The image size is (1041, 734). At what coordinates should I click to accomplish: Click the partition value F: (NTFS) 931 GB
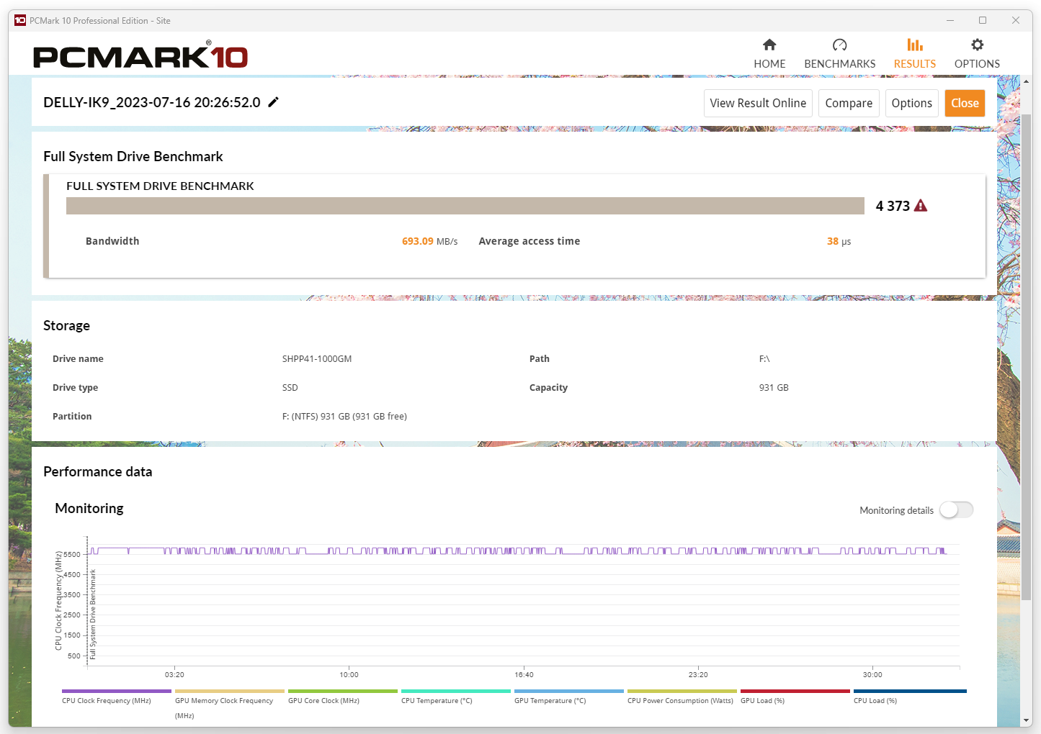(x=344, y=416)
